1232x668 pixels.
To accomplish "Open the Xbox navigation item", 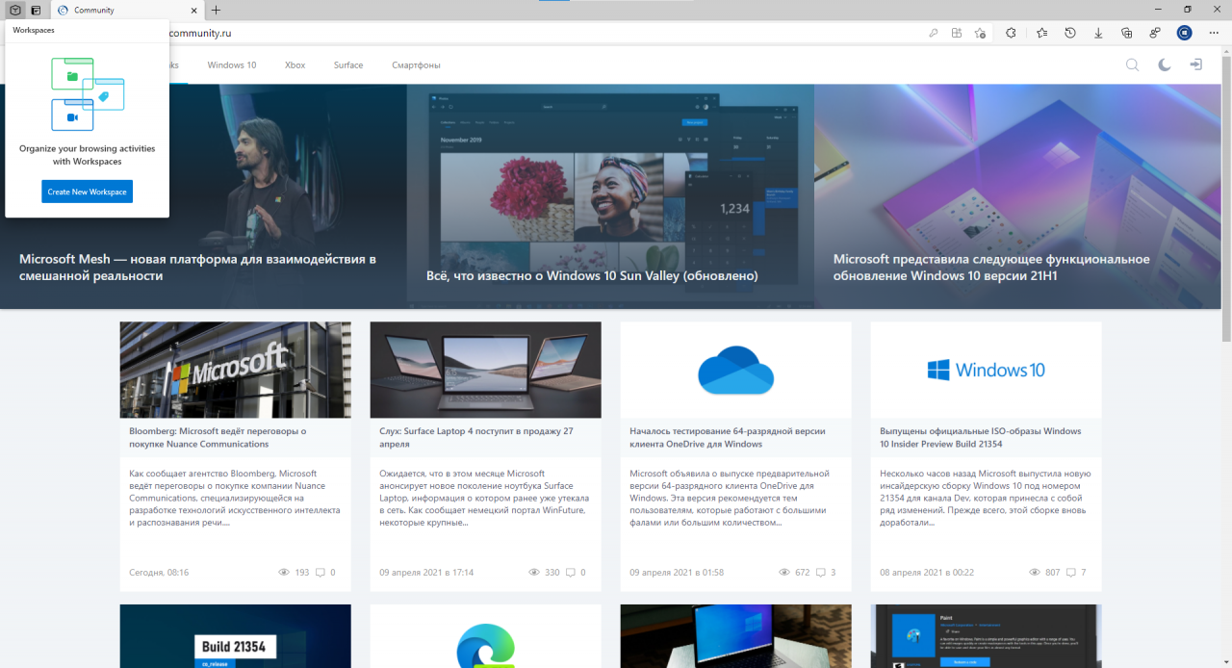I will pos(295,65).
